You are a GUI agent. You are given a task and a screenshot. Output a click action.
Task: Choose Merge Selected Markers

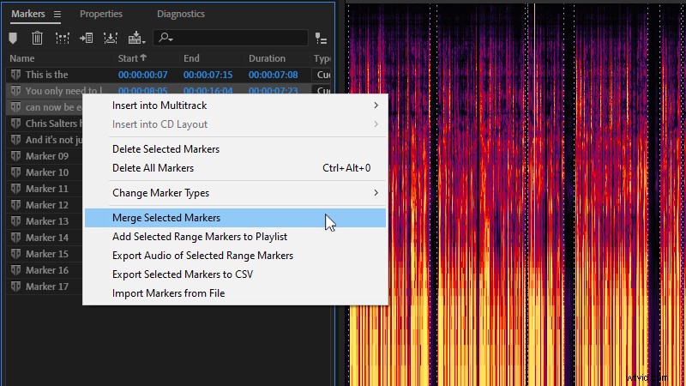235,218
